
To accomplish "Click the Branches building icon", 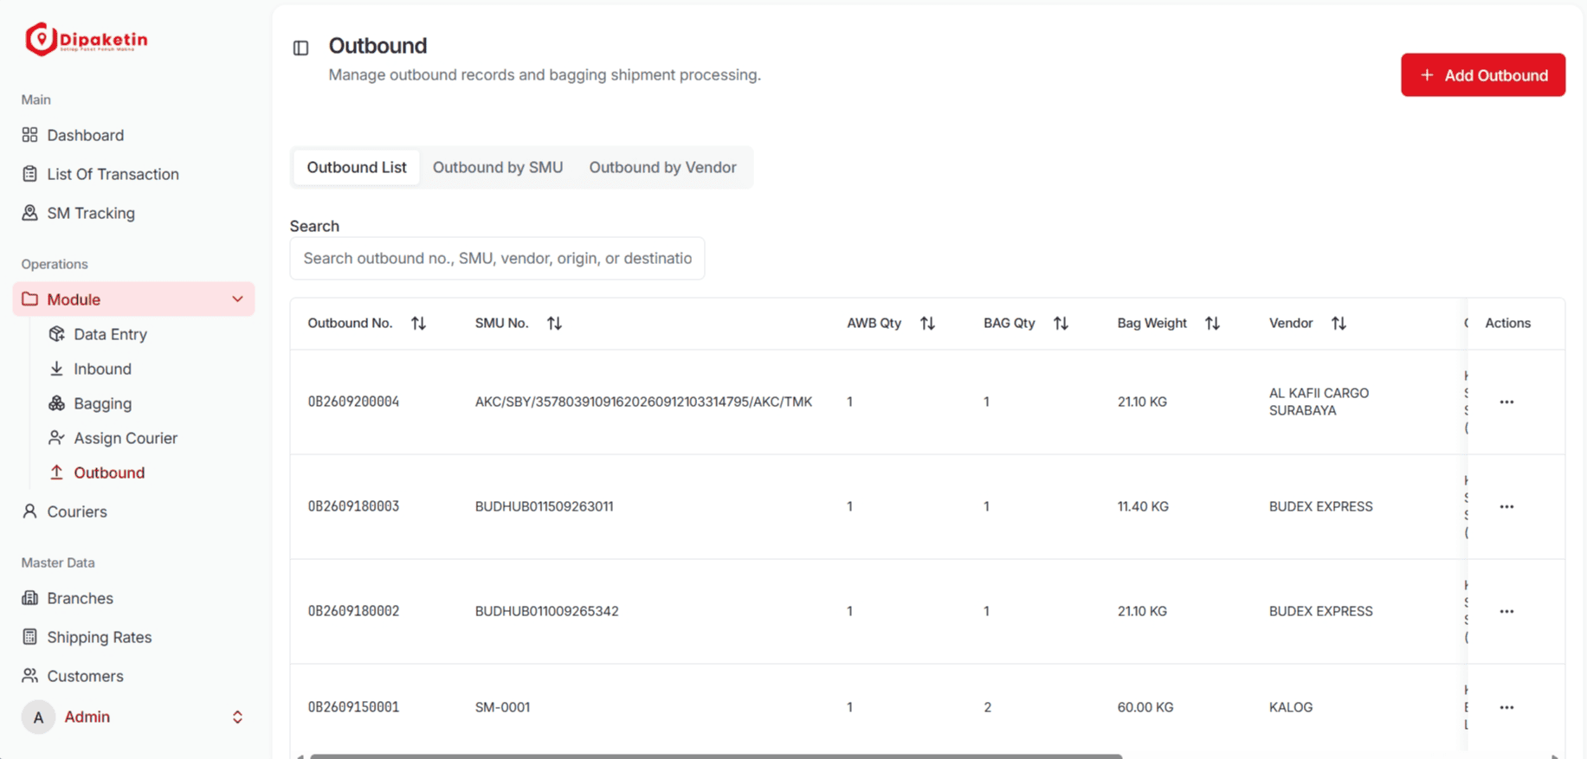I will [x=30, y=598].
